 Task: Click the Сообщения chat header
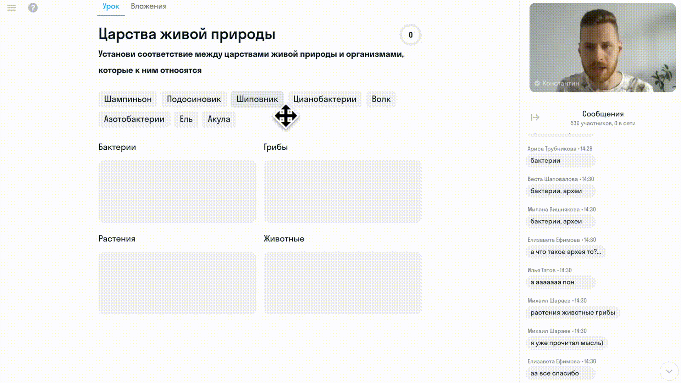[603, 114]
